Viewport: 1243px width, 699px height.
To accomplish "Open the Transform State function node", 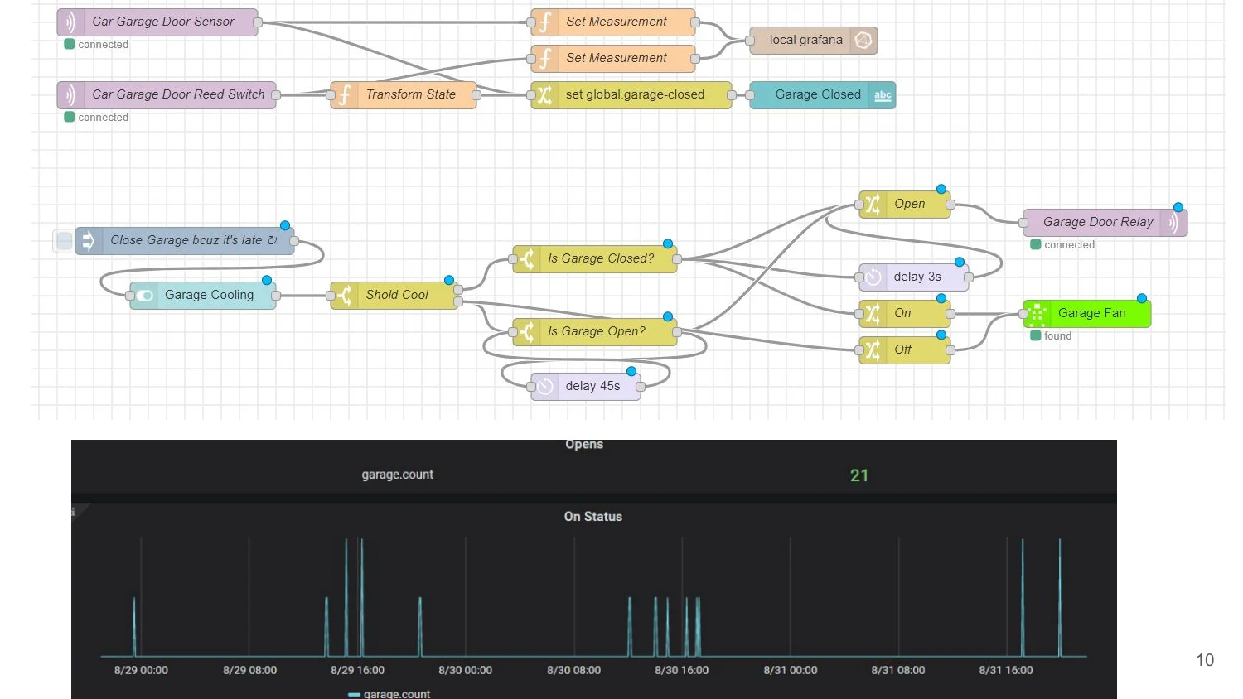I will 404,95.
